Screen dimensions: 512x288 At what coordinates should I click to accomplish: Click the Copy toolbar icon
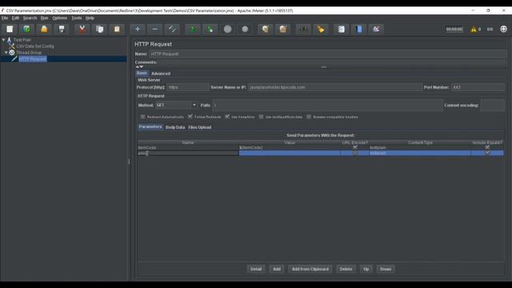99,29
